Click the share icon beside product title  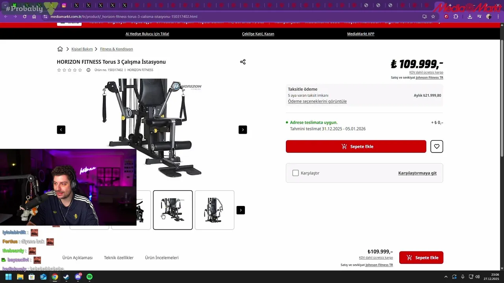(243, 62)
